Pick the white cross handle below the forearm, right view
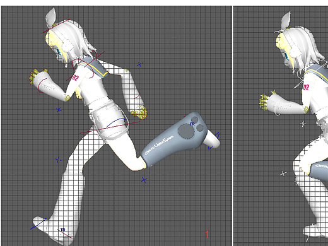 (303, 124)
